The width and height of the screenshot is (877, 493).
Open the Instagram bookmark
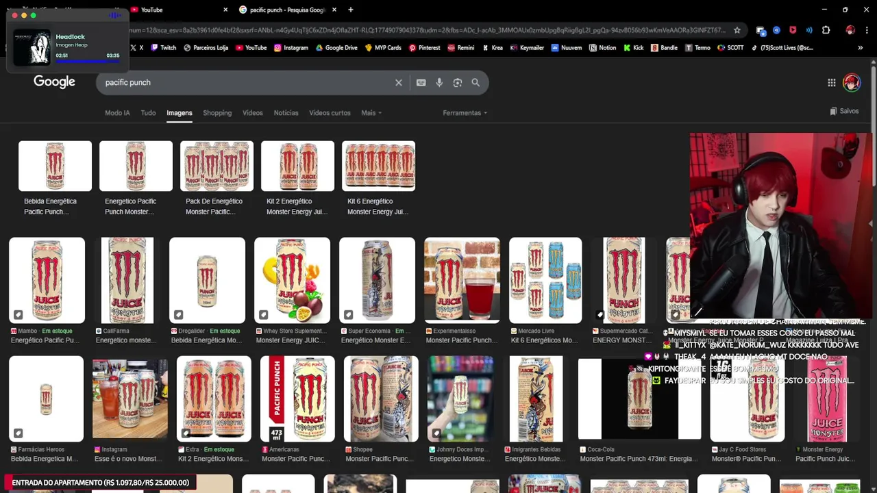291,48
